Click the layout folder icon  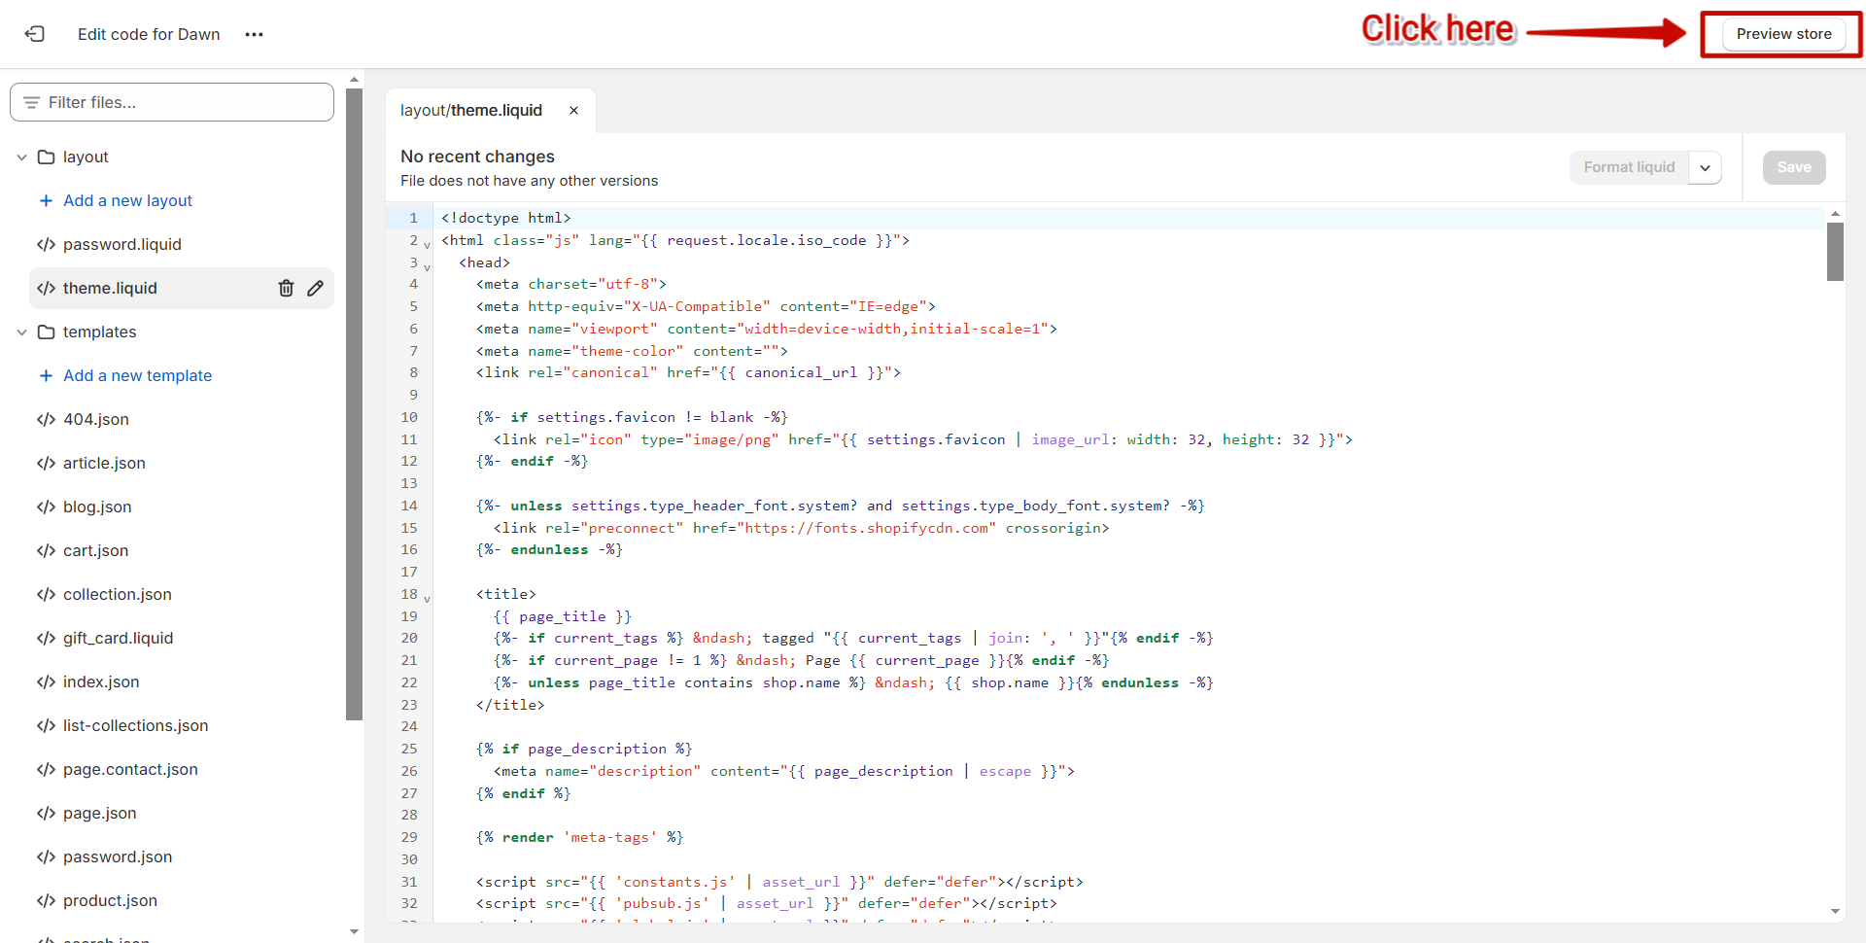[x=46, y=157]
